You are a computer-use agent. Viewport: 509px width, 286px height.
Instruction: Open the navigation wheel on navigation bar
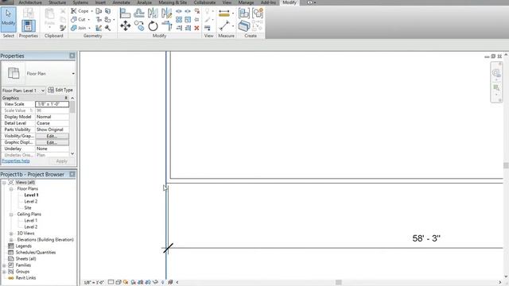pos(496,73)
